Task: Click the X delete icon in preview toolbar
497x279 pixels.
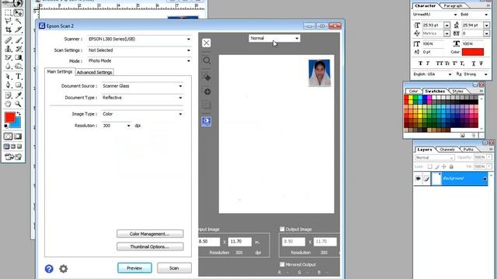Action: tap(207, 43)
